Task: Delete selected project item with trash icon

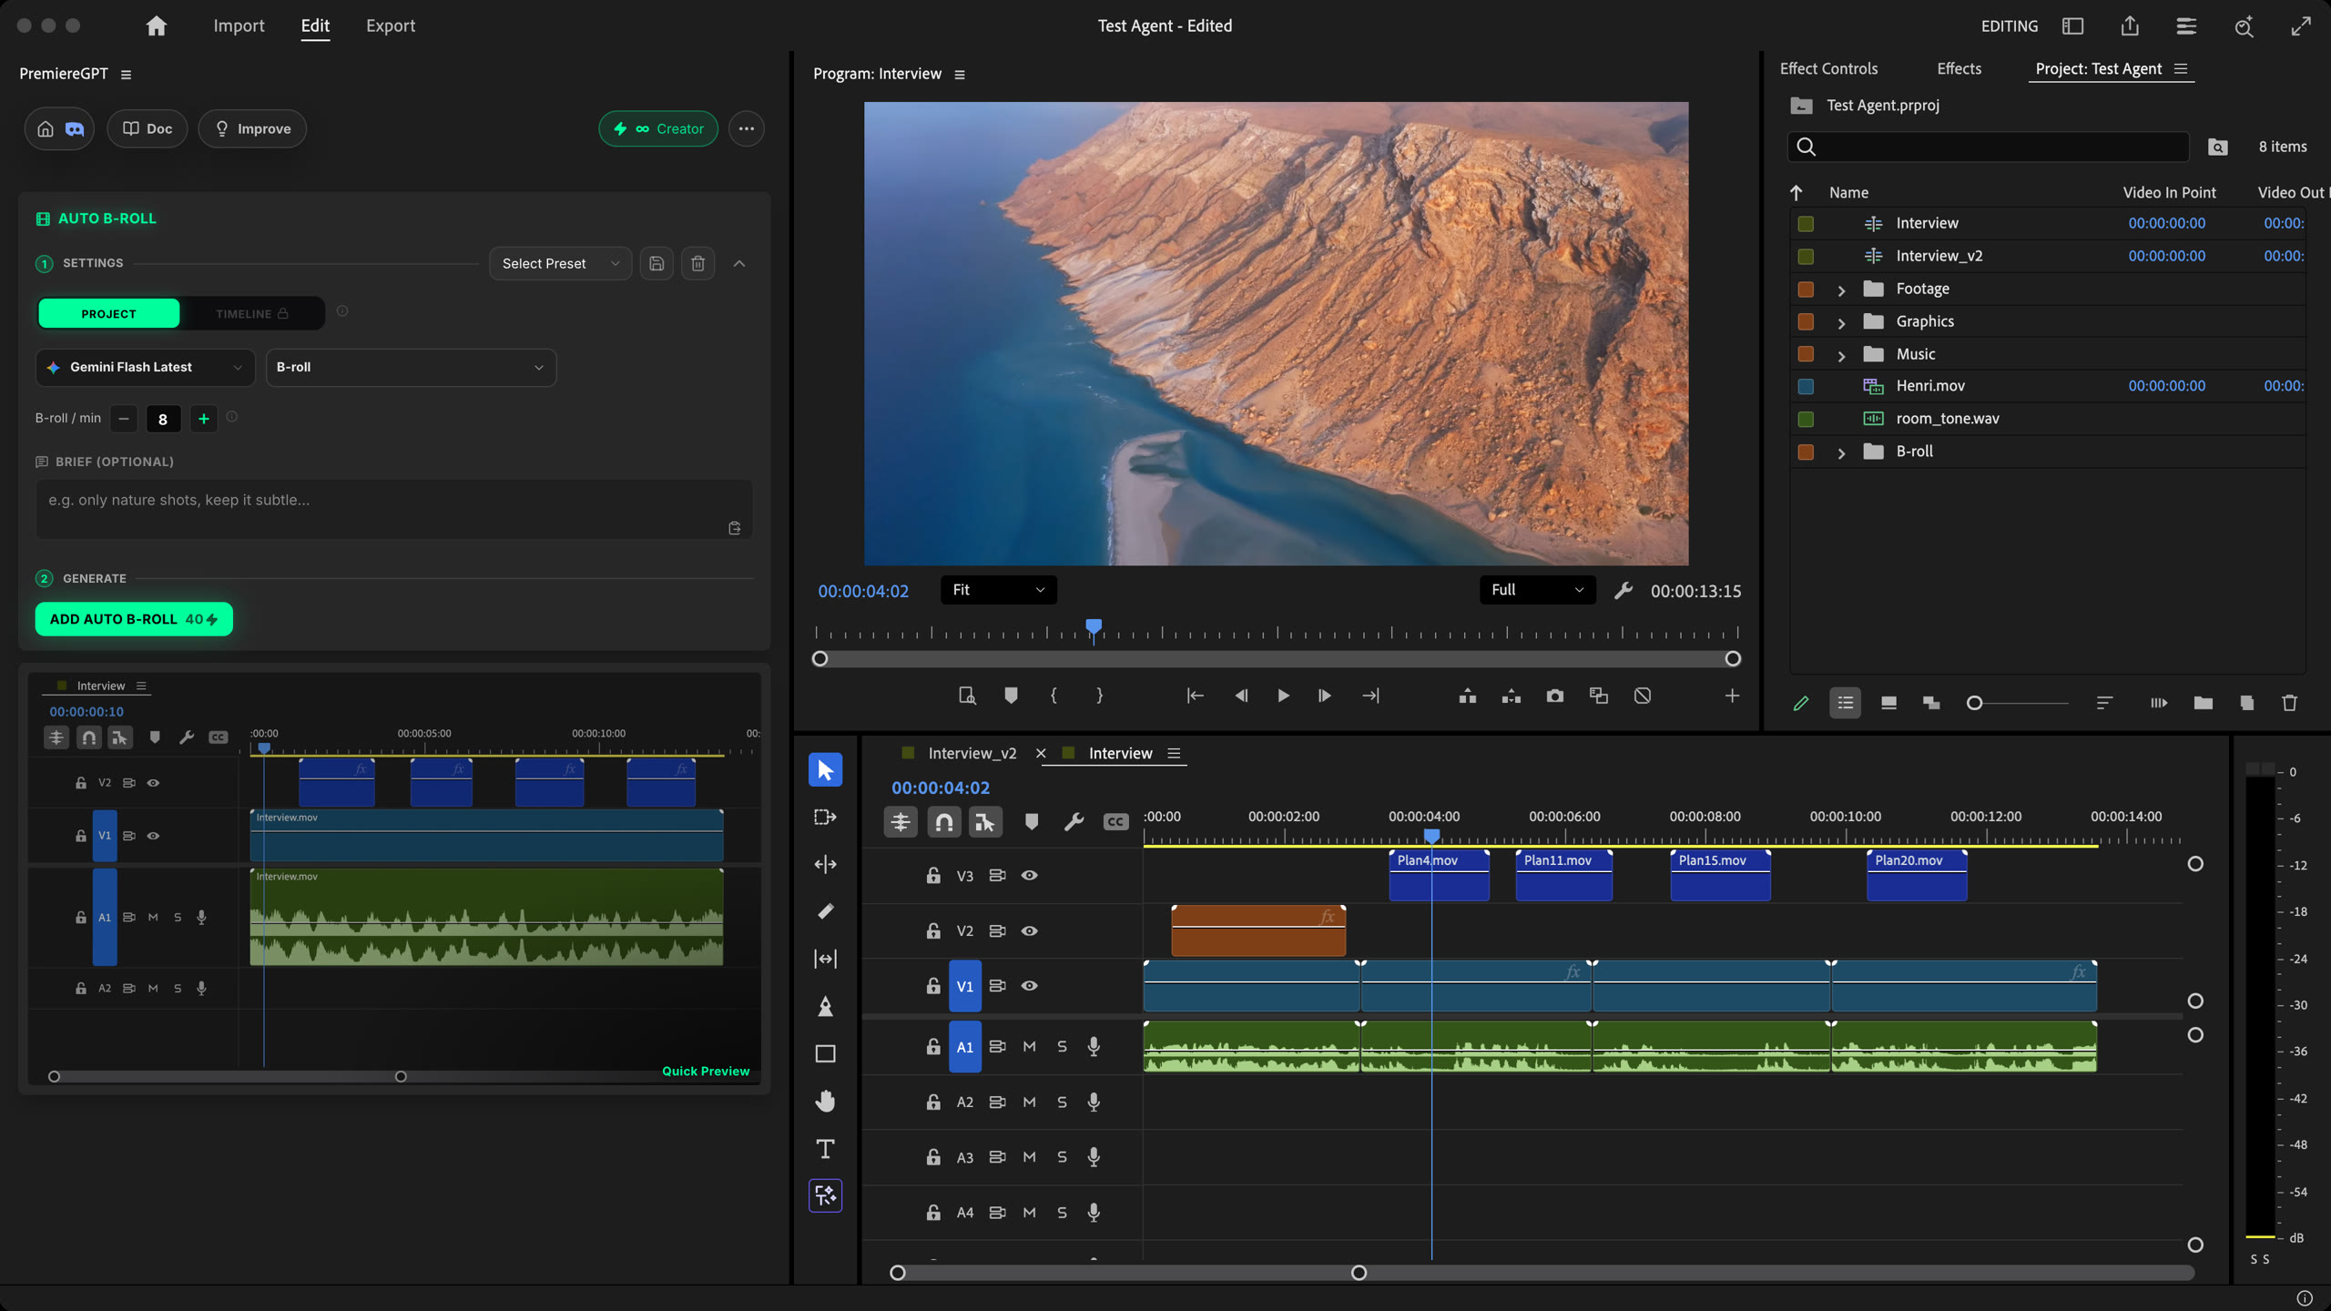Action: coord(2289,703)
